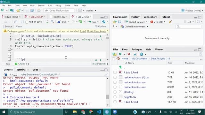Click the Don't Show Again link
The width and height of the screenshot is (205, 115).
(x=97, y=31)
